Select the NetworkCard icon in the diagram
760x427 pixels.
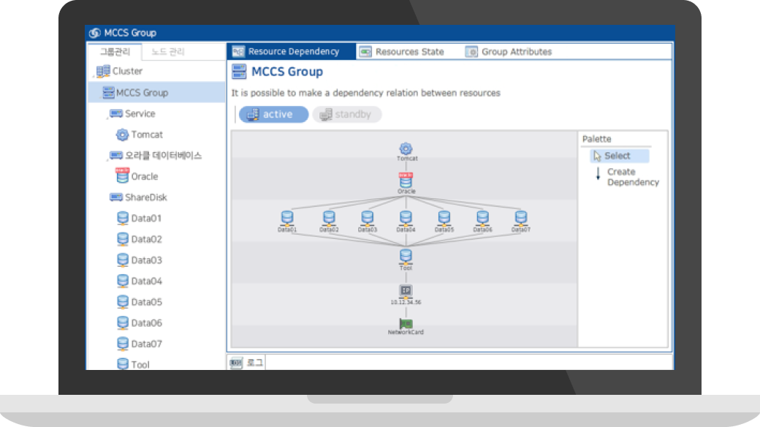tap(406, 323)
